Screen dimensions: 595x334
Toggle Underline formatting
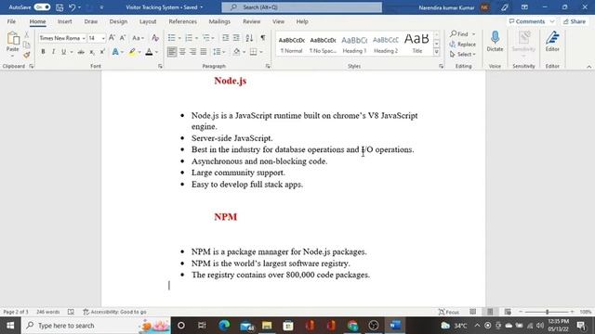pos(63,52)
